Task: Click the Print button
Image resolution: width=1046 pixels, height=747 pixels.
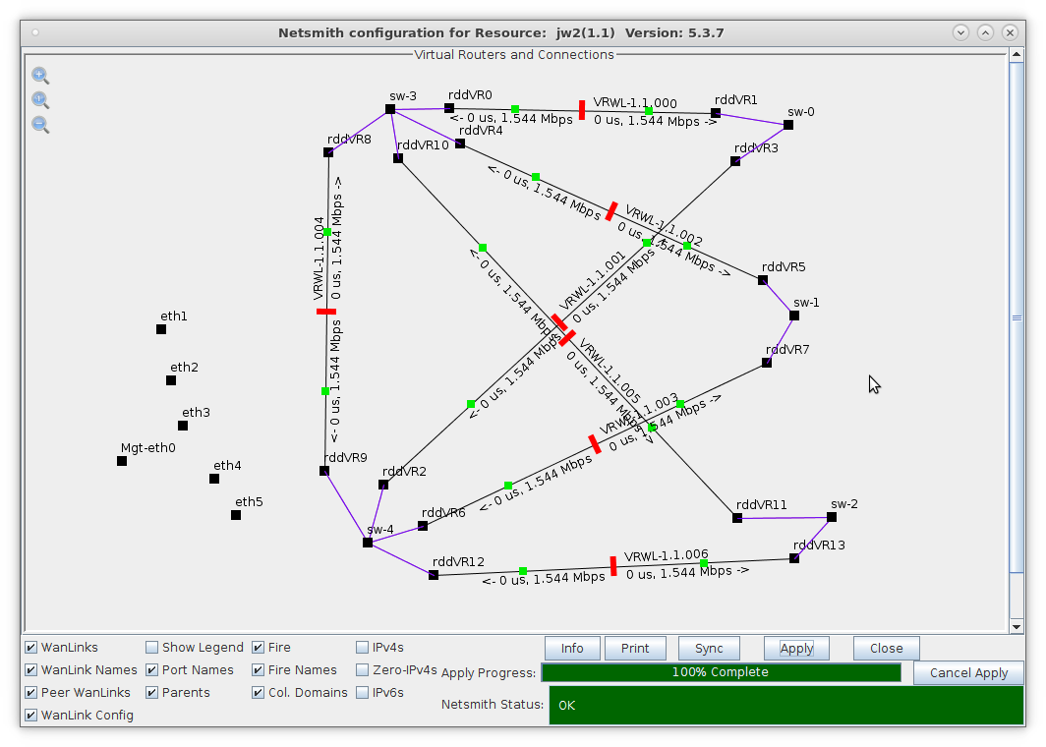Action: click(635, 649)
